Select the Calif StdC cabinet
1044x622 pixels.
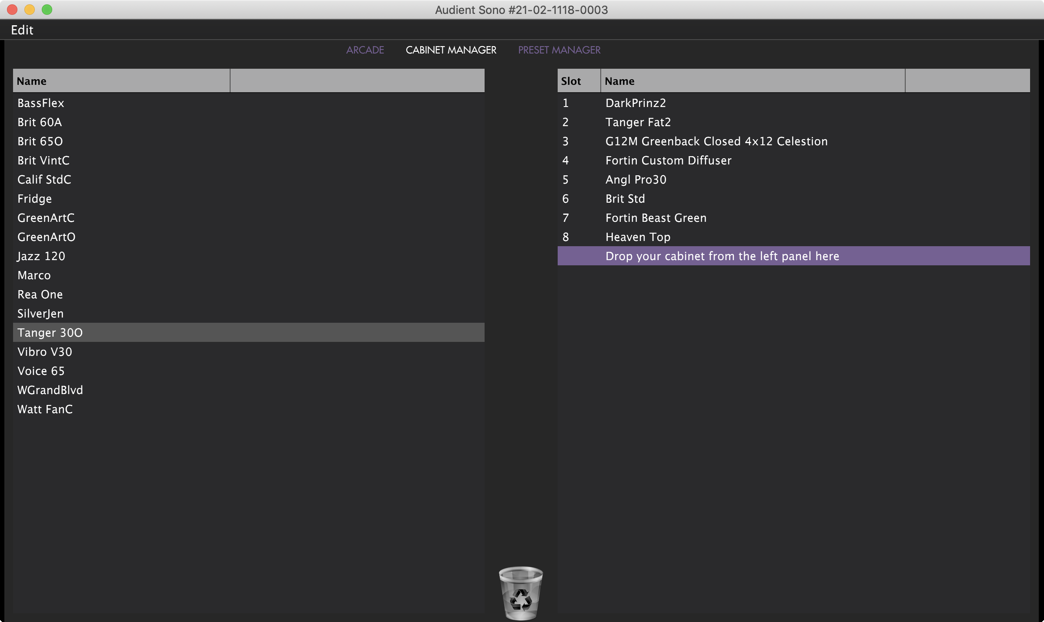coord(249,180)
